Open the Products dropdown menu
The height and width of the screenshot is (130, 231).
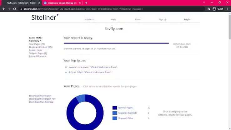tap(89, 19)
